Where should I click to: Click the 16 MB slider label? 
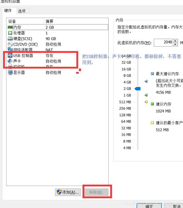pyautogui.click(x=126, y=135)
